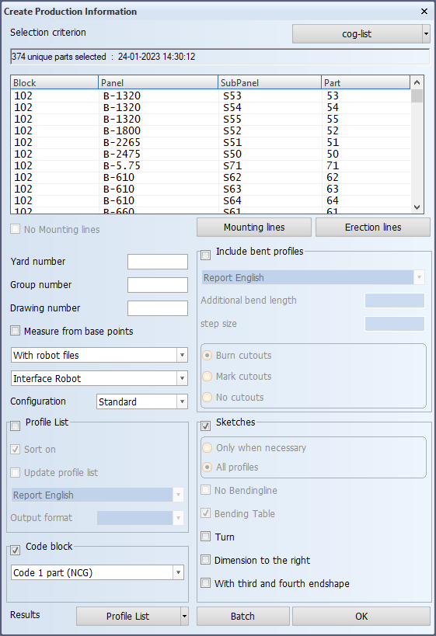Select the row with SubPanel S63
This screenshot has height=636, width=436.
(211, 189)
